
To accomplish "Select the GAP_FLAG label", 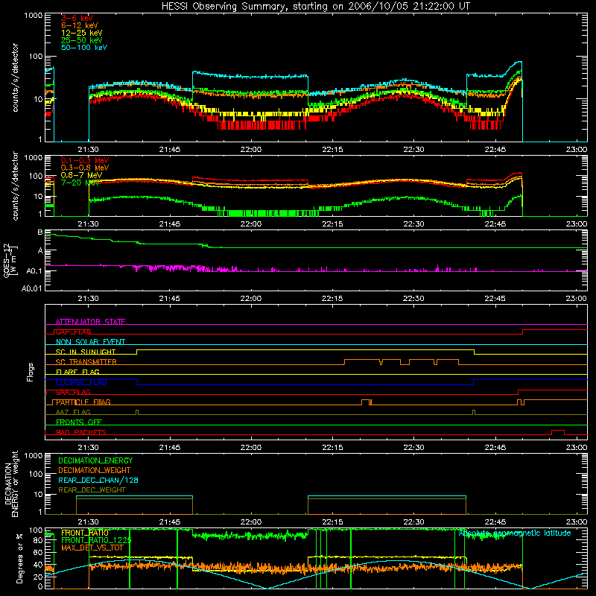I will (x=73, y=332).
